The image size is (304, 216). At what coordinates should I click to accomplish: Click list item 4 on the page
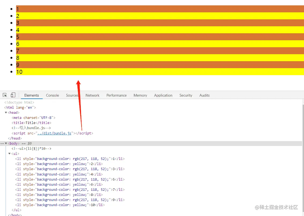[x=160, y=30]
